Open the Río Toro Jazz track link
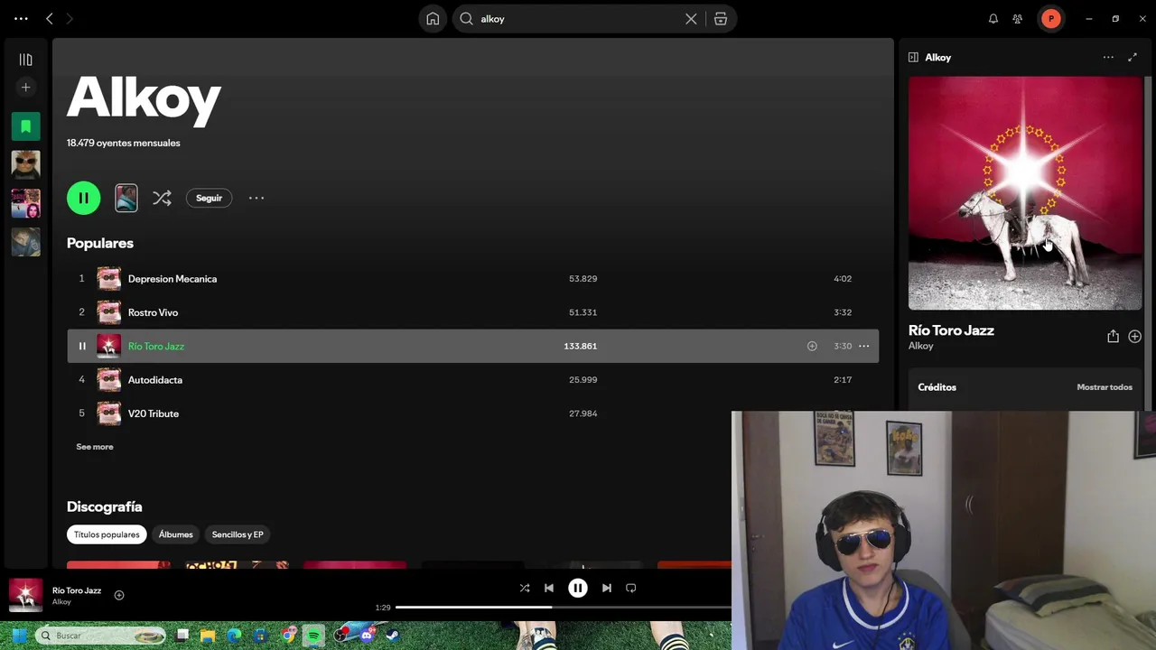The image size is (1156, 650). (x=156, y=346)
